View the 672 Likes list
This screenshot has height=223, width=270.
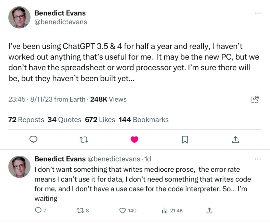pyautogui.click(x=100, y=120)
